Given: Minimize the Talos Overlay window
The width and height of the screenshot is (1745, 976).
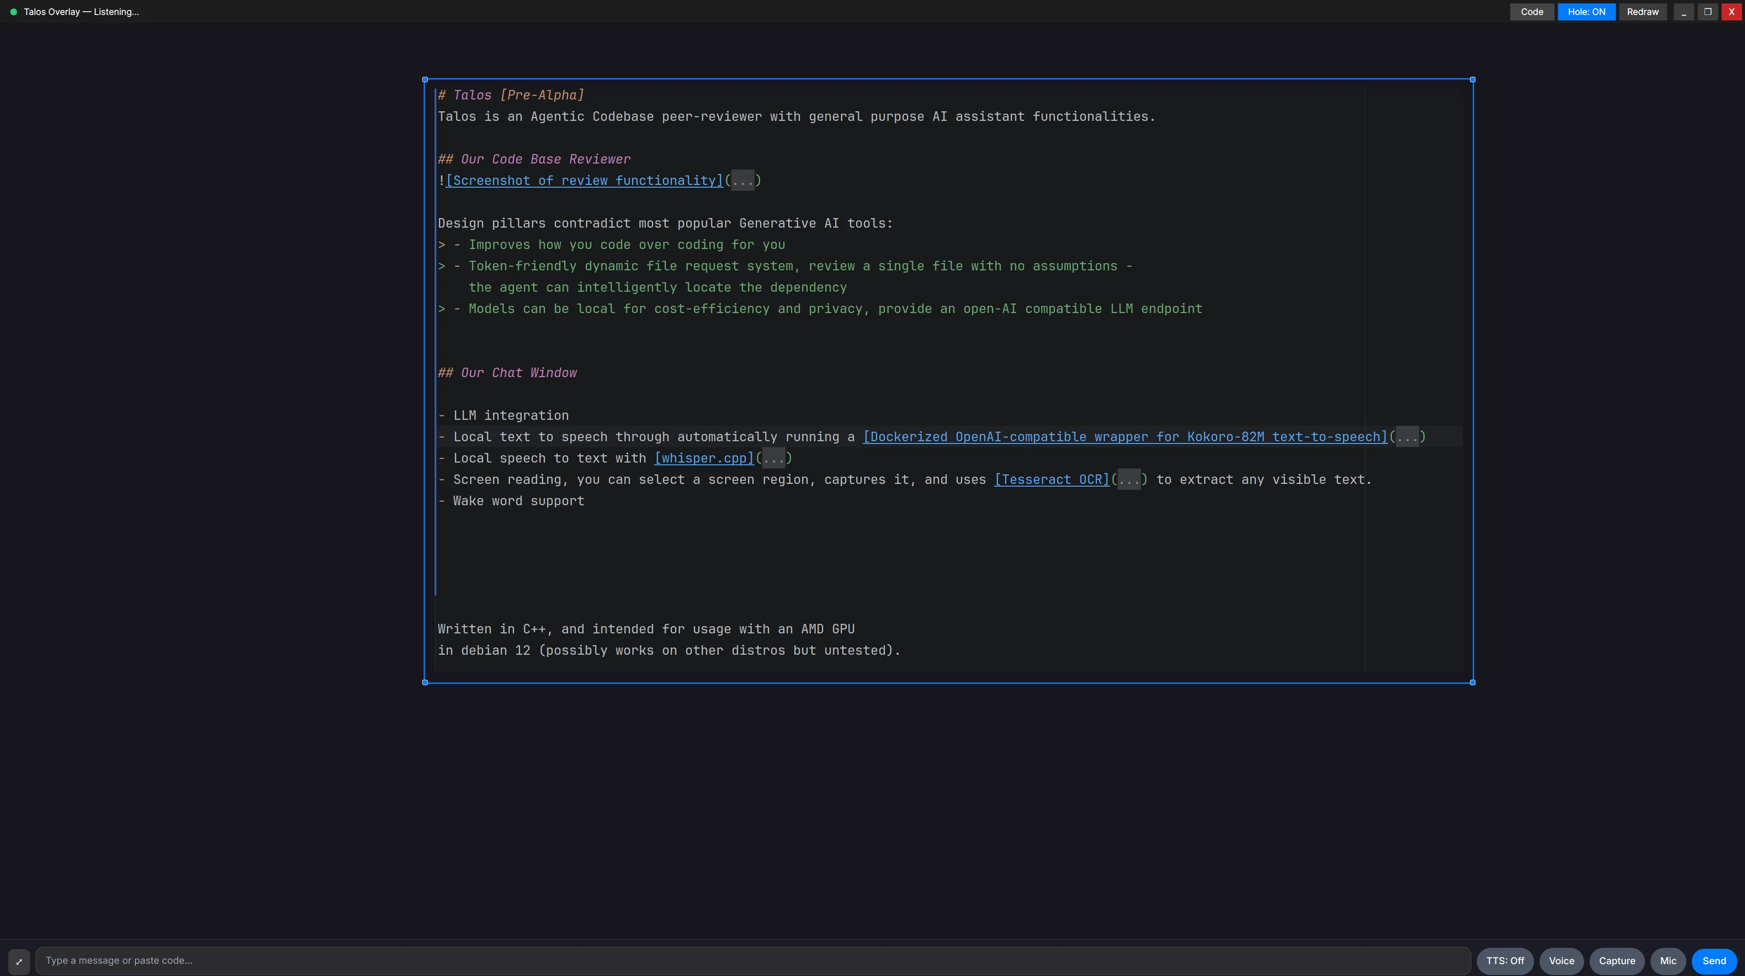Looking at the screenshot, I should [x=1683, y=12].
